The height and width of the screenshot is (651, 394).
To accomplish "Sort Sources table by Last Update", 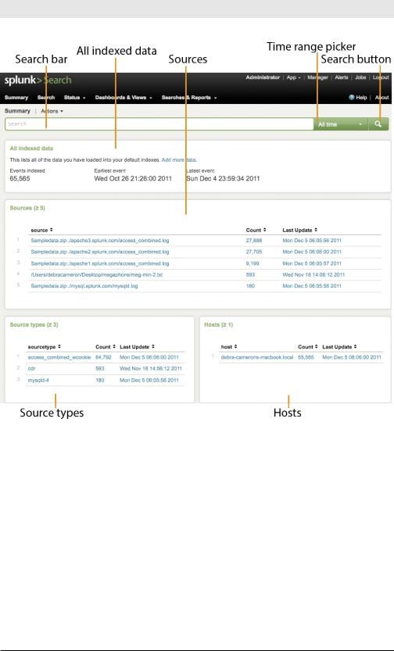I will point(299,230).
